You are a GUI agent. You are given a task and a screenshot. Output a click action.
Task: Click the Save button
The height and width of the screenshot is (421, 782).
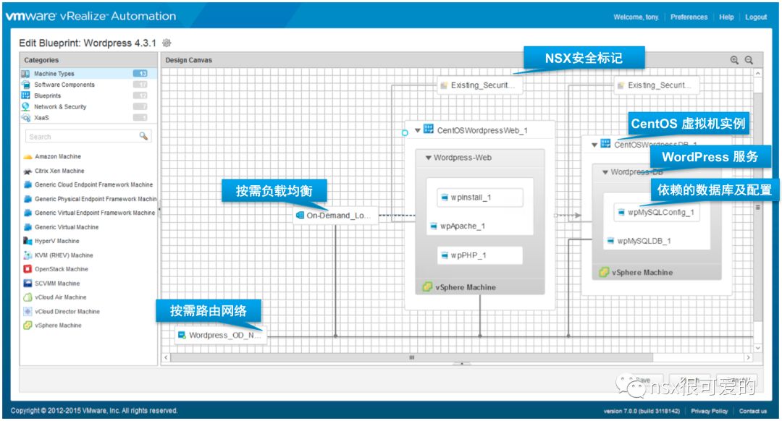click(x=643, y=381)
